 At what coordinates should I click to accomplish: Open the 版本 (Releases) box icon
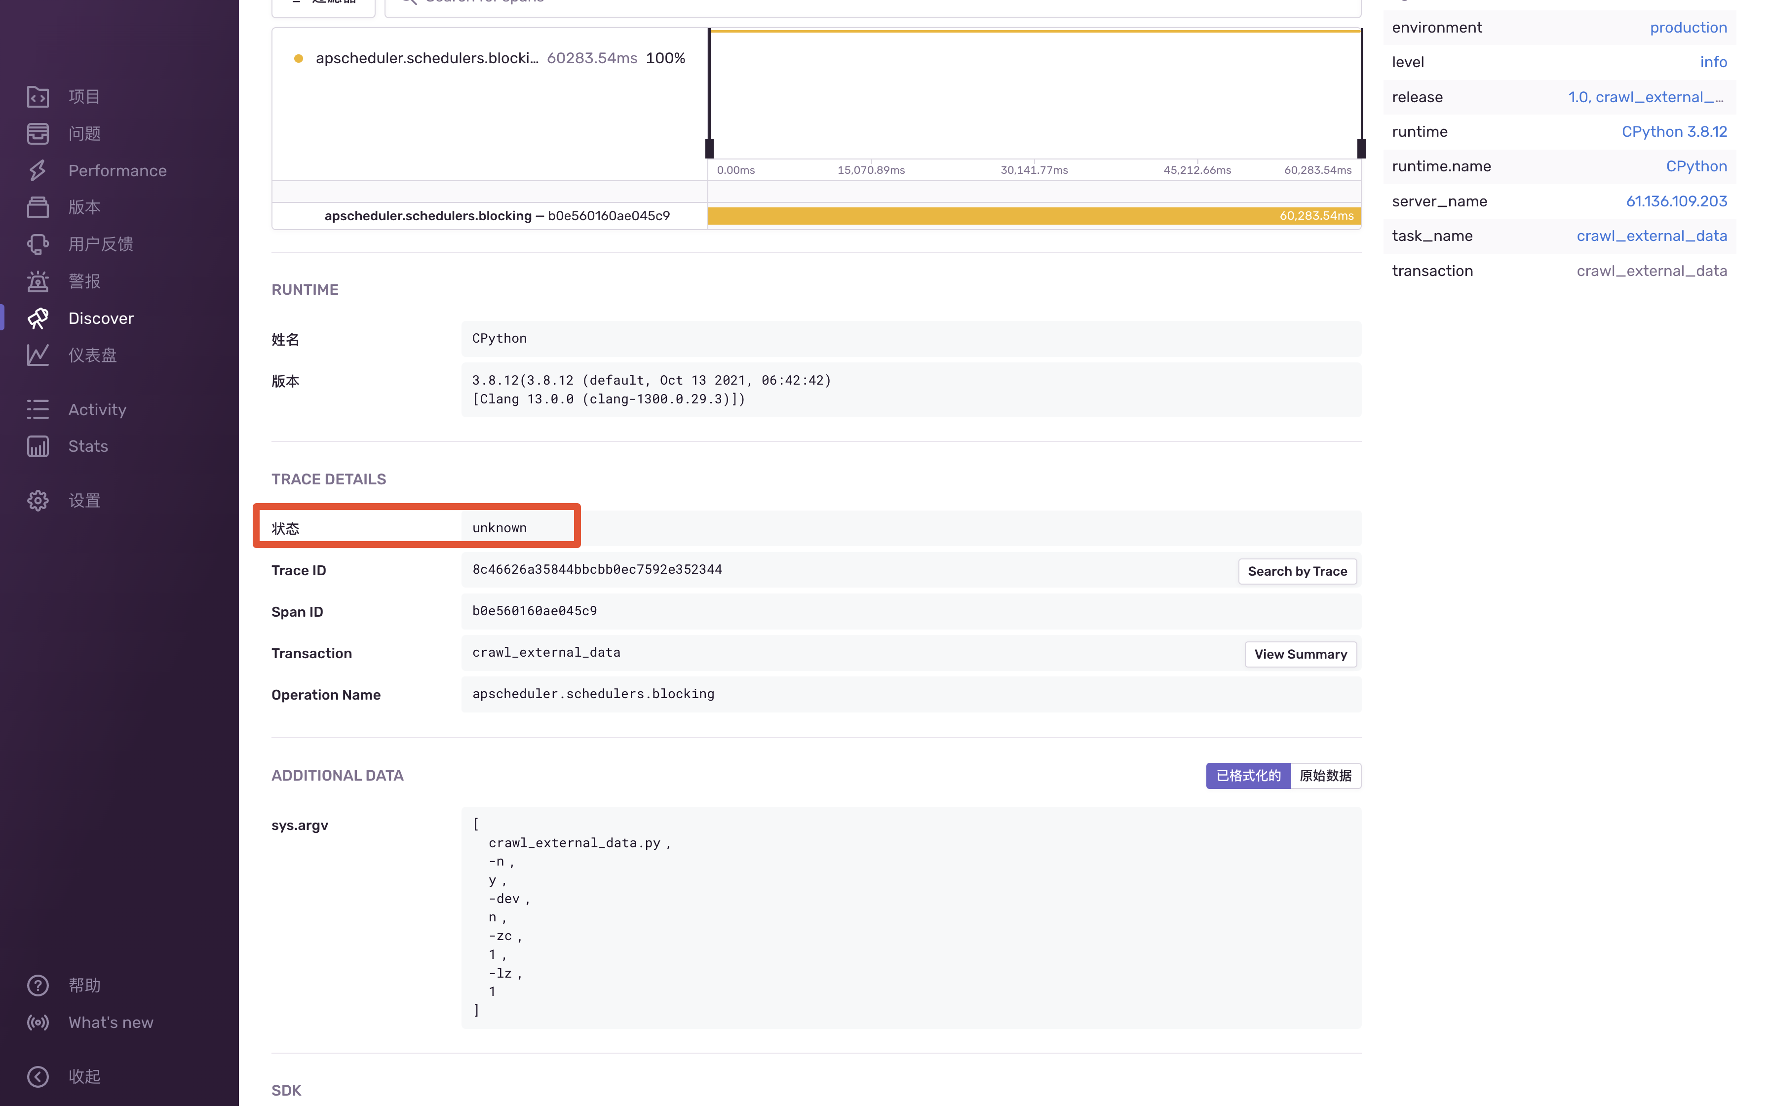[x=38, y=207]
